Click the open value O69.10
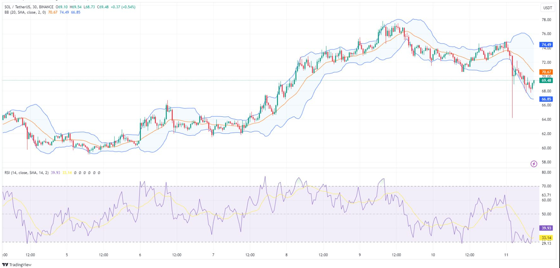The height and width of the screenshot is (268, 560). tap(62, 7)
